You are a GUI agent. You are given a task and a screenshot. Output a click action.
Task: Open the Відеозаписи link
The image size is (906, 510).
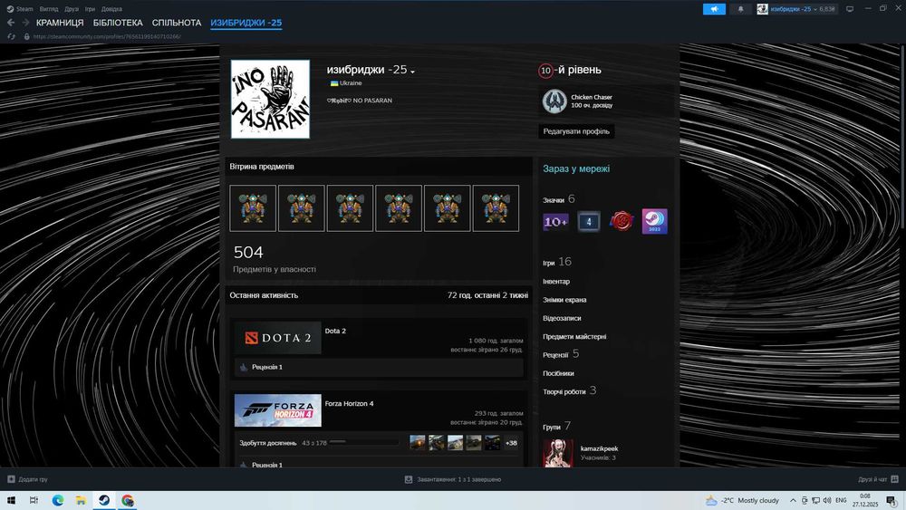pyautogui.click(x=562, y=318)
